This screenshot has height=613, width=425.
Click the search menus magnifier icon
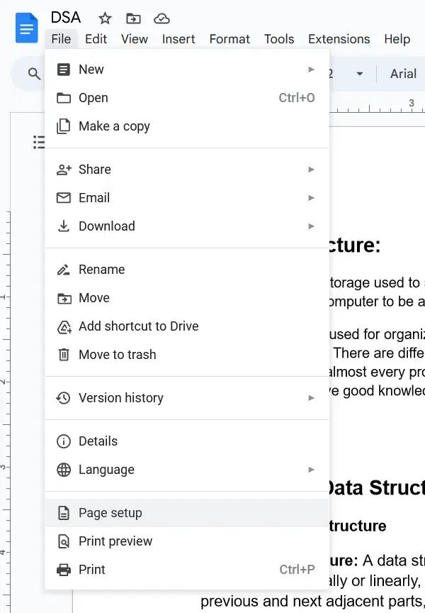tap(34, 74)
